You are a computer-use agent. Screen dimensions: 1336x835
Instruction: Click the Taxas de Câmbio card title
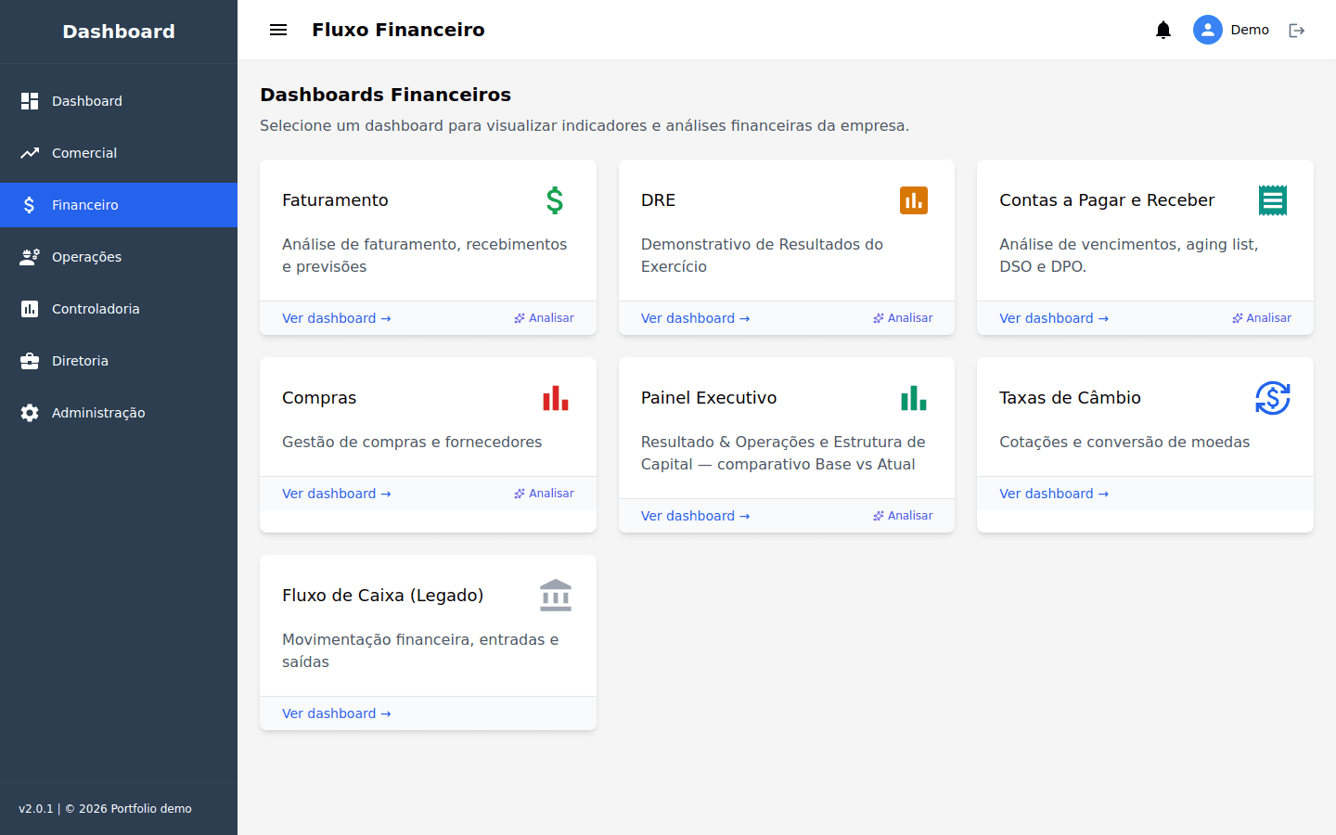pos(1070,398)
